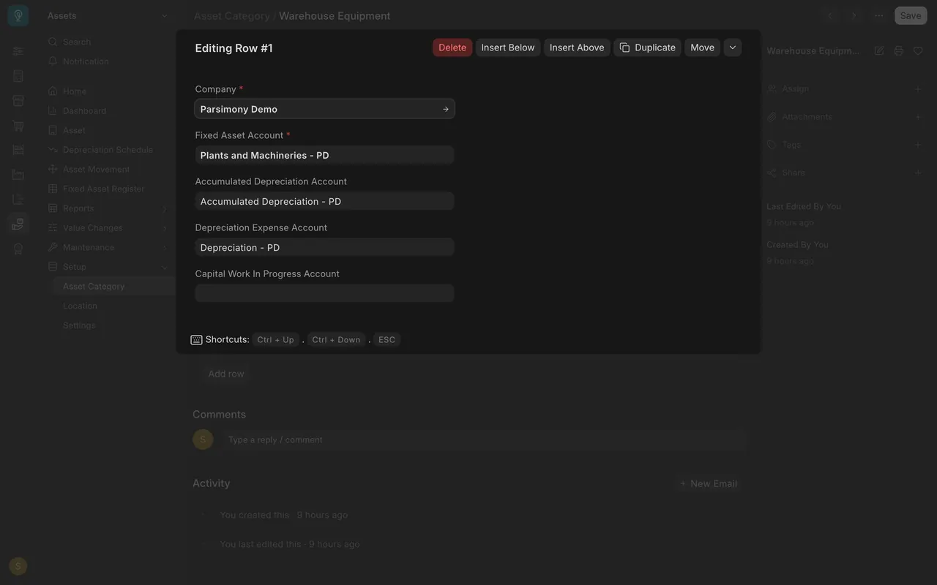Screen dimensions: 937x585
Task: Open the chart report icon in left rail
Action: [18, 200]
